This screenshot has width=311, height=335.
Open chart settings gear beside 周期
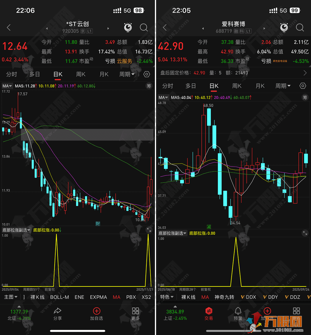tap(146, 74)
